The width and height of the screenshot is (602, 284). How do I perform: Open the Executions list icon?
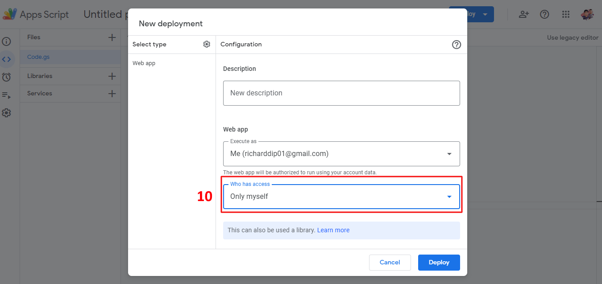[6, 95]
